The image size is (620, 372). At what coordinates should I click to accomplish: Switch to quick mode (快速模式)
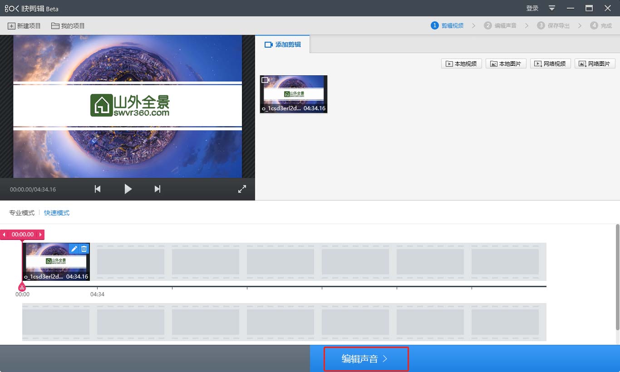coord(57,213)
